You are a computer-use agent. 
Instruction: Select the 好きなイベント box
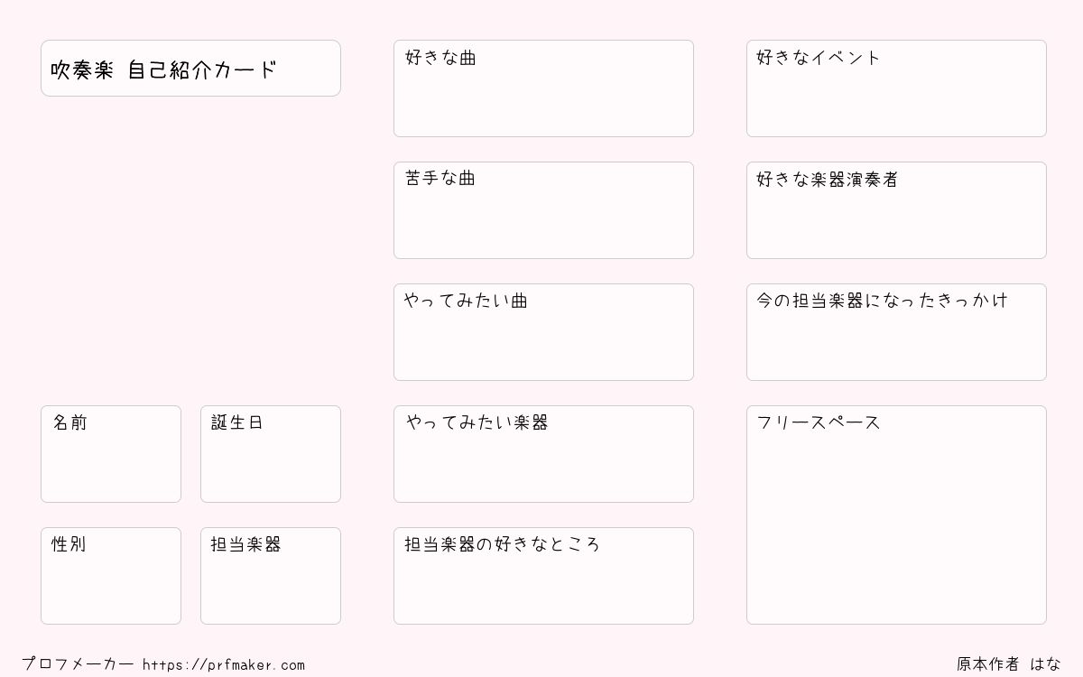click(x=896, y=88)
